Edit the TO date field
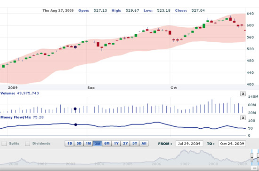 (232, 143)
